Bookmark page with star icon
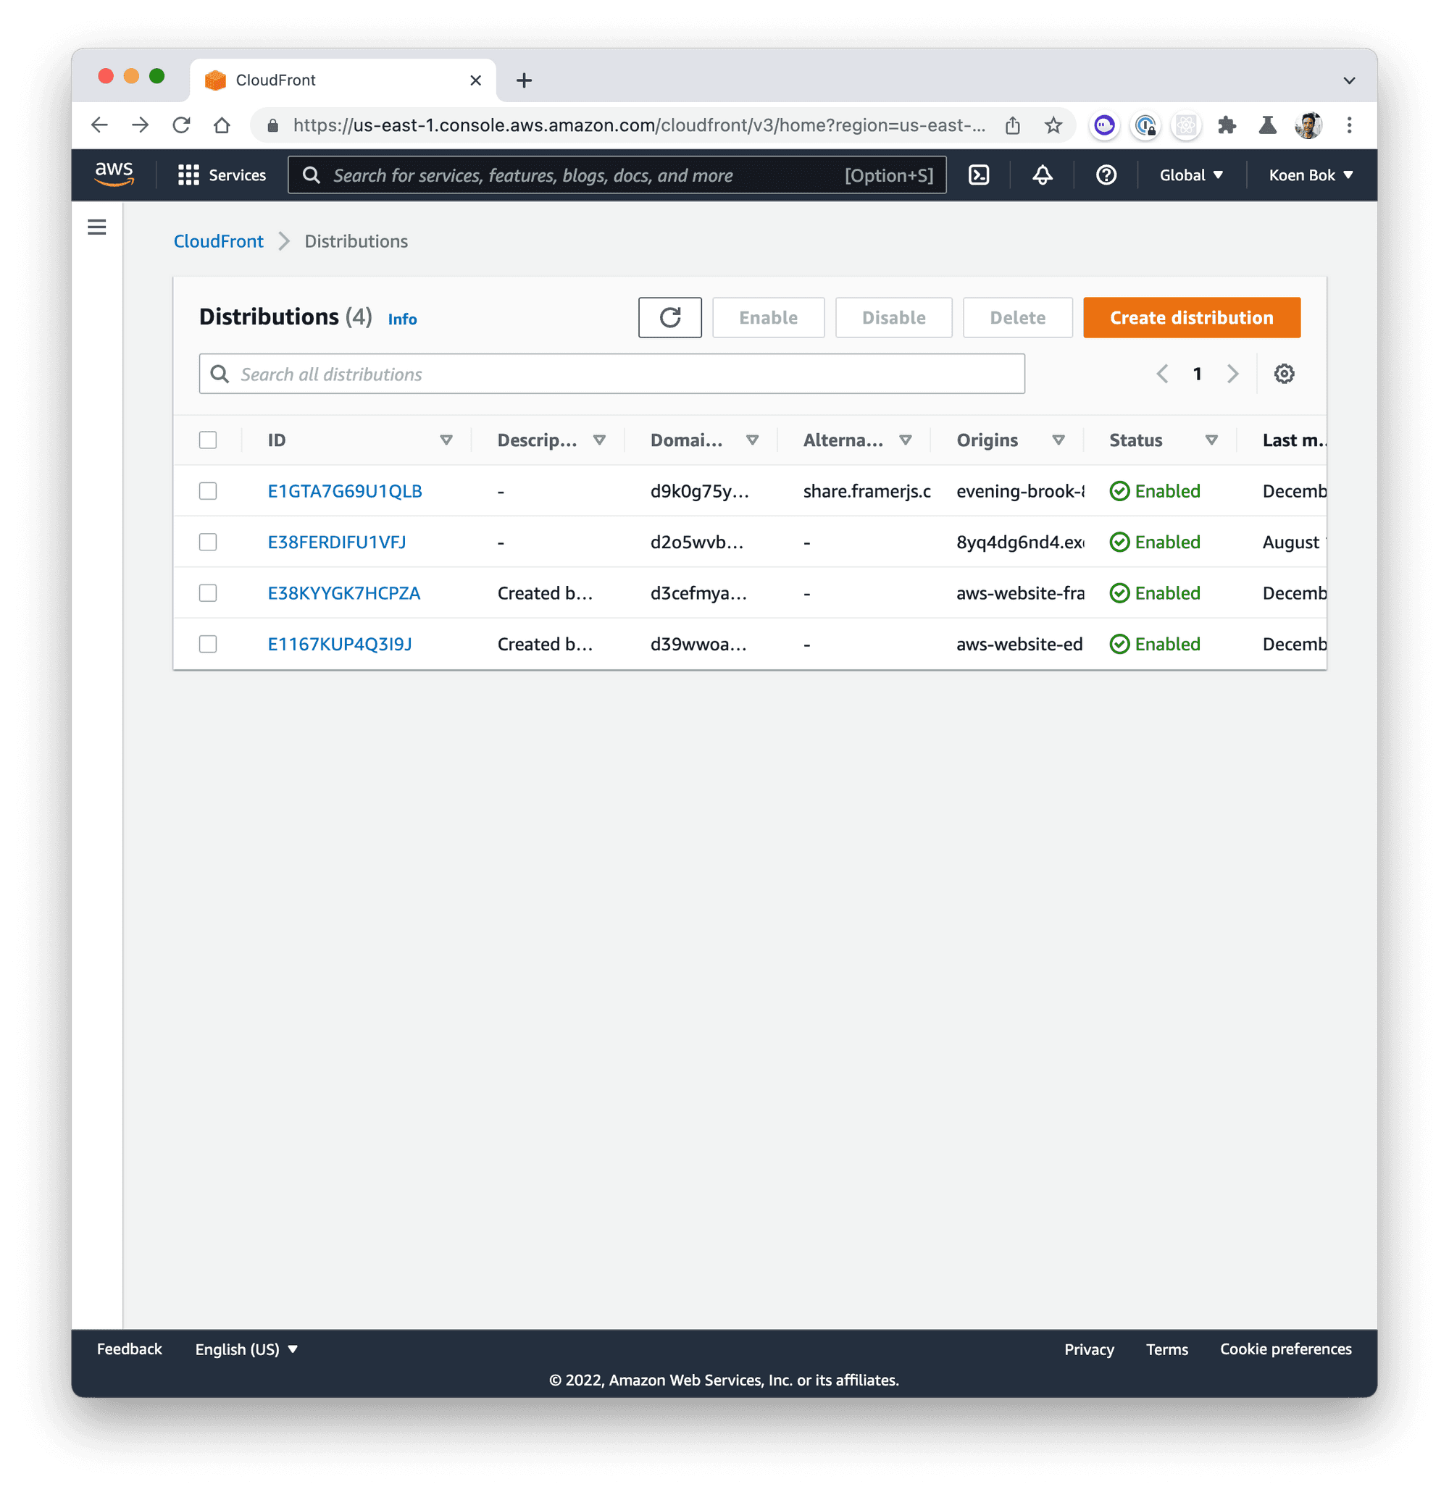Image resolution: width=1449 pixels, height=1492 pixels. click(1053, 125)
